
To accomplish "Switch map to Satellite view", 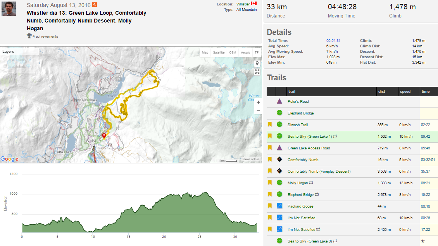I will tap(219, 52).
